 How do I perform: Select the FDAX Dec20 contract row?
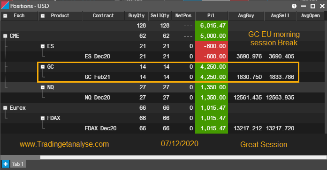[163, 128]
